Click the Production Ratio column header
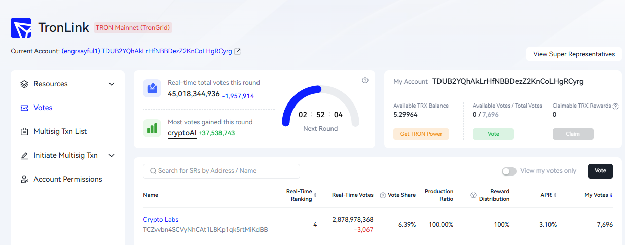 click(439, 195)
